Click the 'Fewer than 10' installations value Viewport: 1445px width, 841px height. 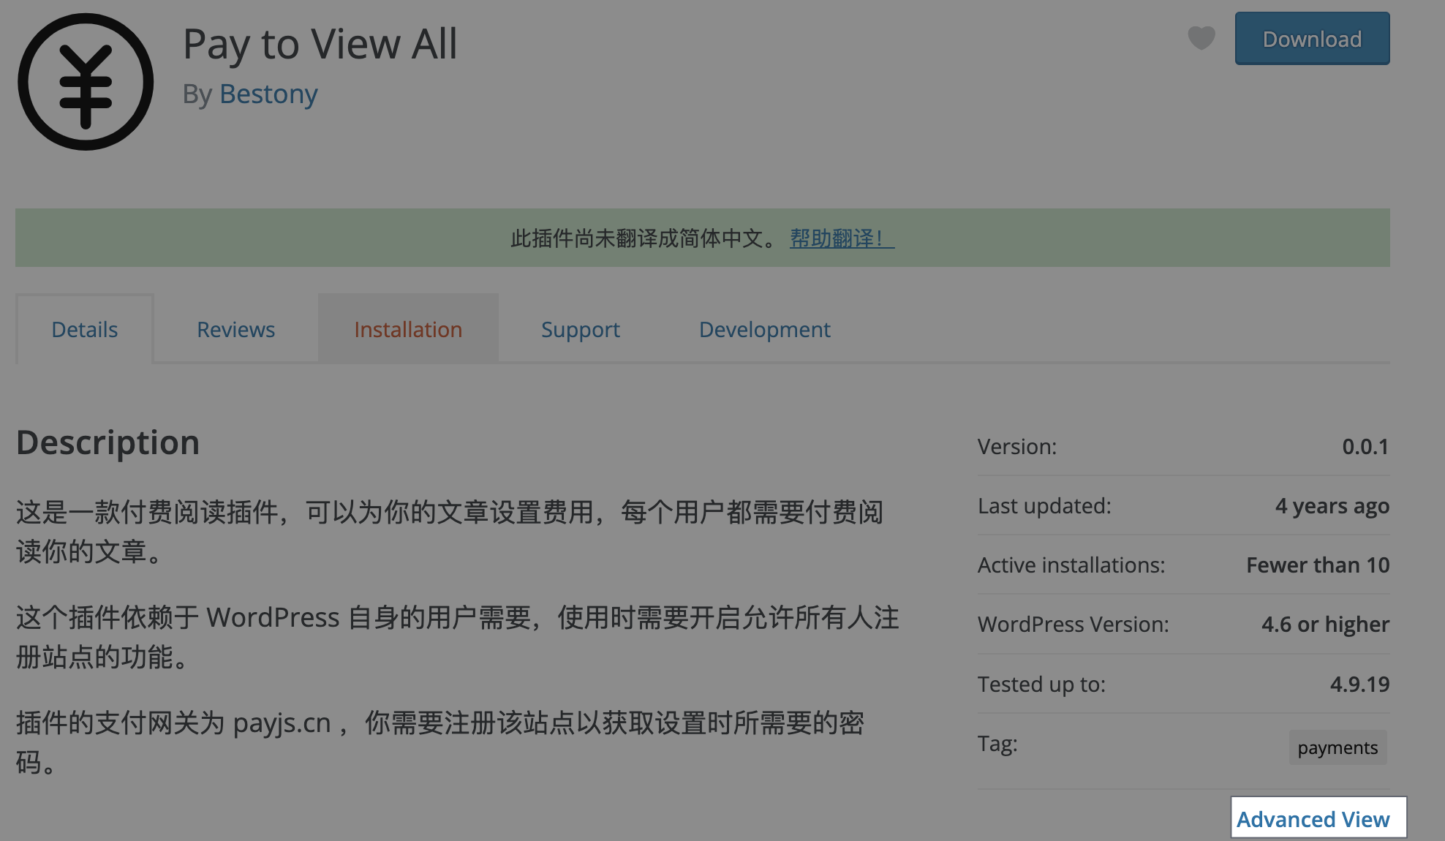(1317, 565)
